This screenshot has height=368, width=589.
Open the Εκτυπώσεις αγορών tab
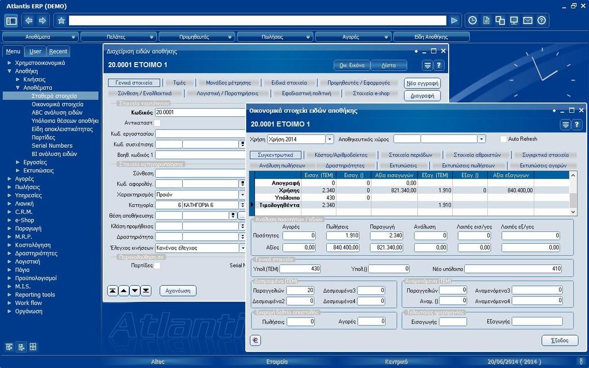click(x=543, y=165)
